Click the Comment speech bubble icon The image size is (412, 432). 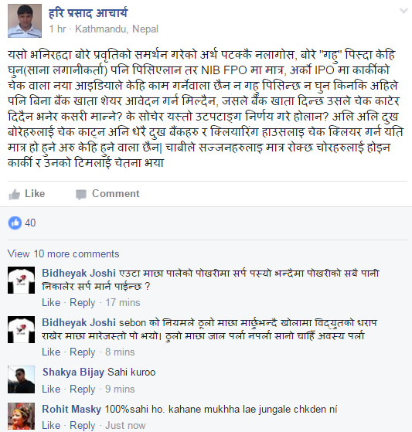81,194
